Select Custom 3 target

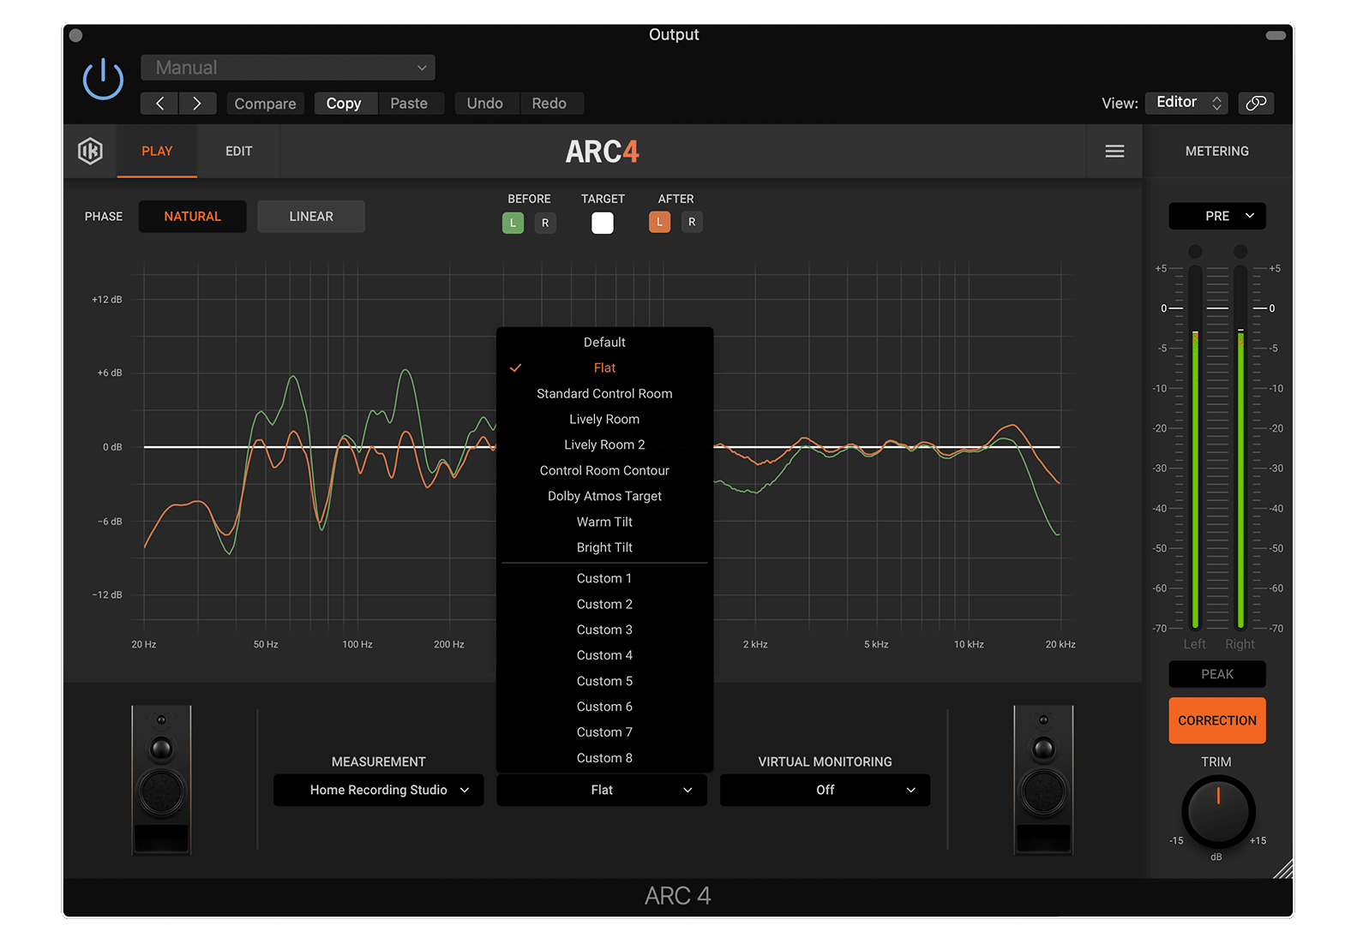(x=604, y=630)
